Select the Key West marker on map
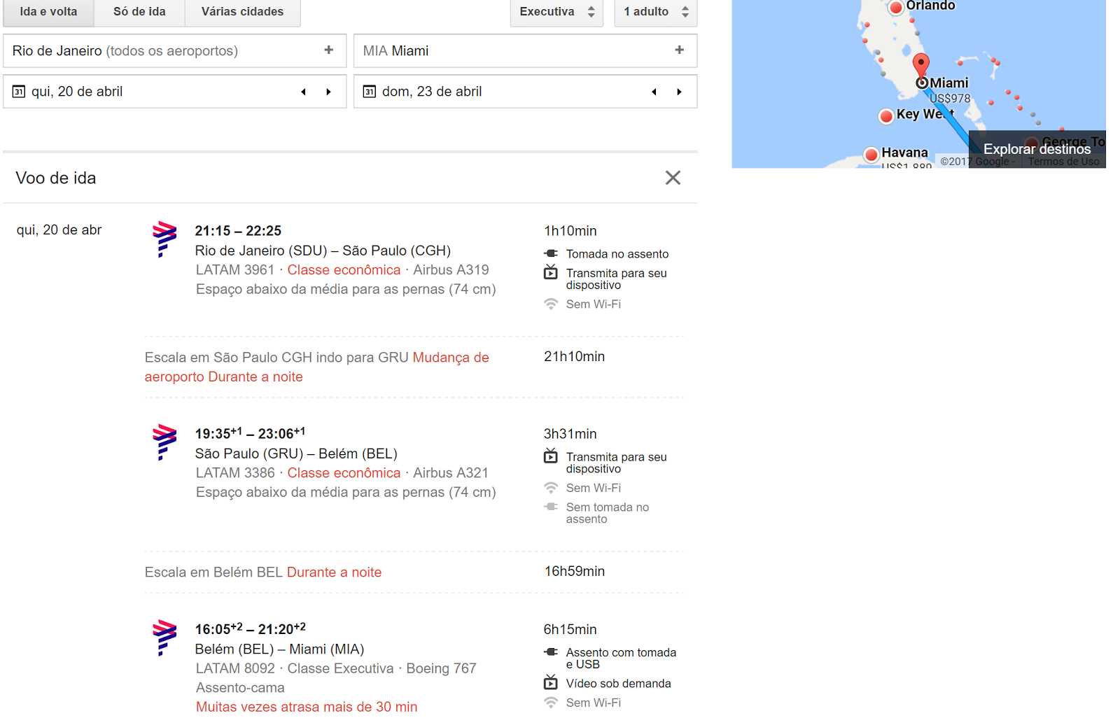1120x718 pixels. pos(886,115)
